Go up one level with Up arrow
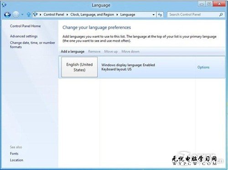Screen dimensions: 228x170 (x=29, y=15)
